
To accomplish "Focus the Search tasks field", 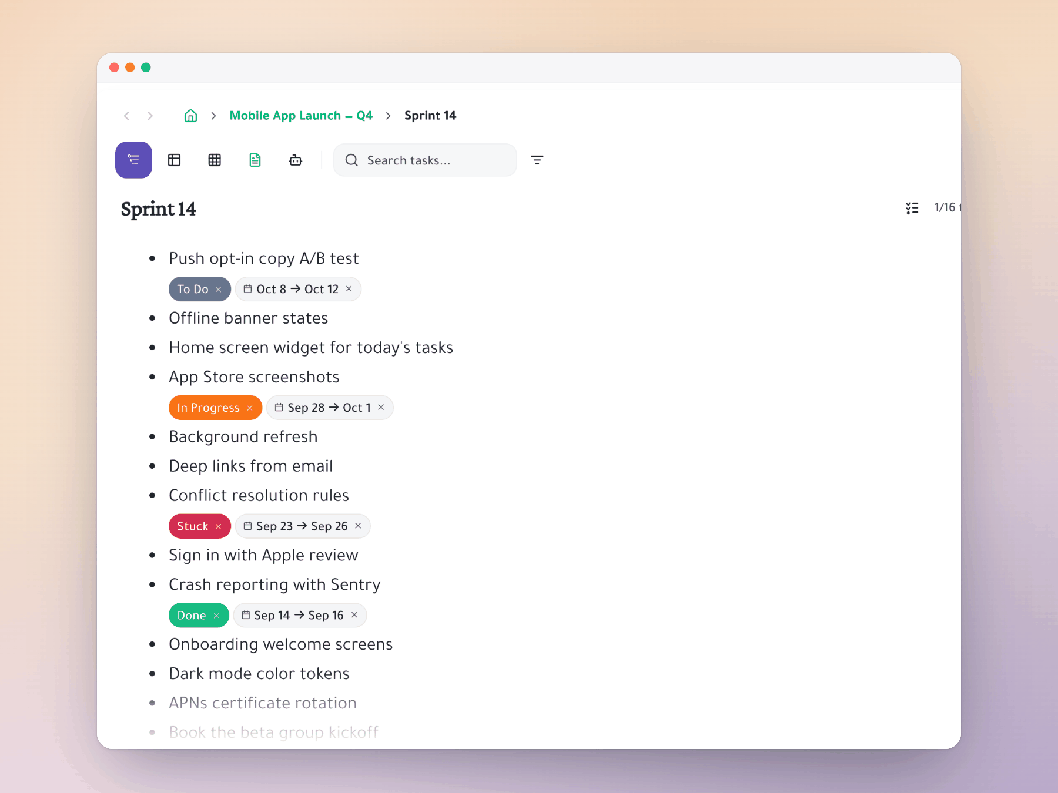I will point(425,160).
